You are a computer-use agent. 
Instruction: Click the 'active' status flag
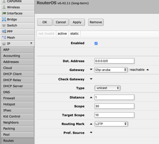coord(62,33)
